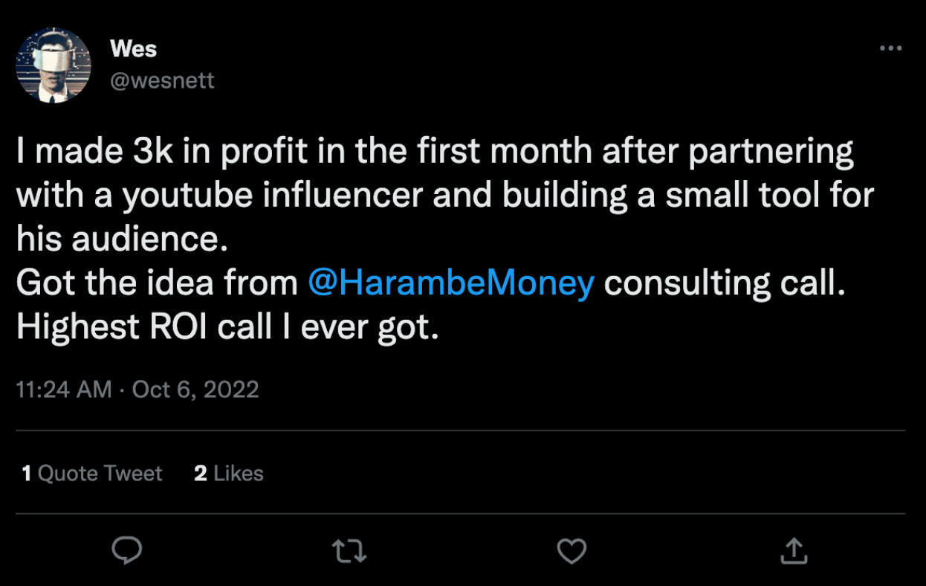This screenshot has height=586, width=926.
Task: Click the Oct 6, 2022 date
Action: [x=195, y=389]
